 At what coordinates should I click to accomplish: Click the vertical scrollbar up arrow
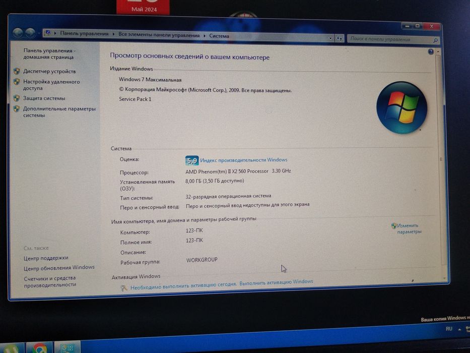tap(438, 51)
